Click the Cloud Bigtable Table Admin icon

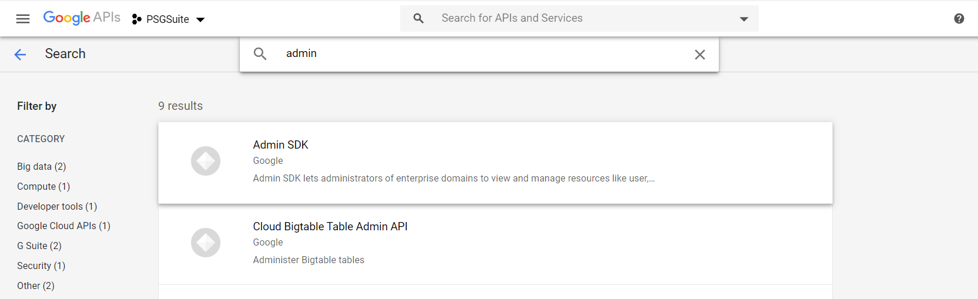click(x=206, y=243)
